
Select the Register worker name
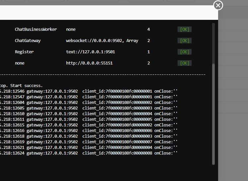click(24, 52)
